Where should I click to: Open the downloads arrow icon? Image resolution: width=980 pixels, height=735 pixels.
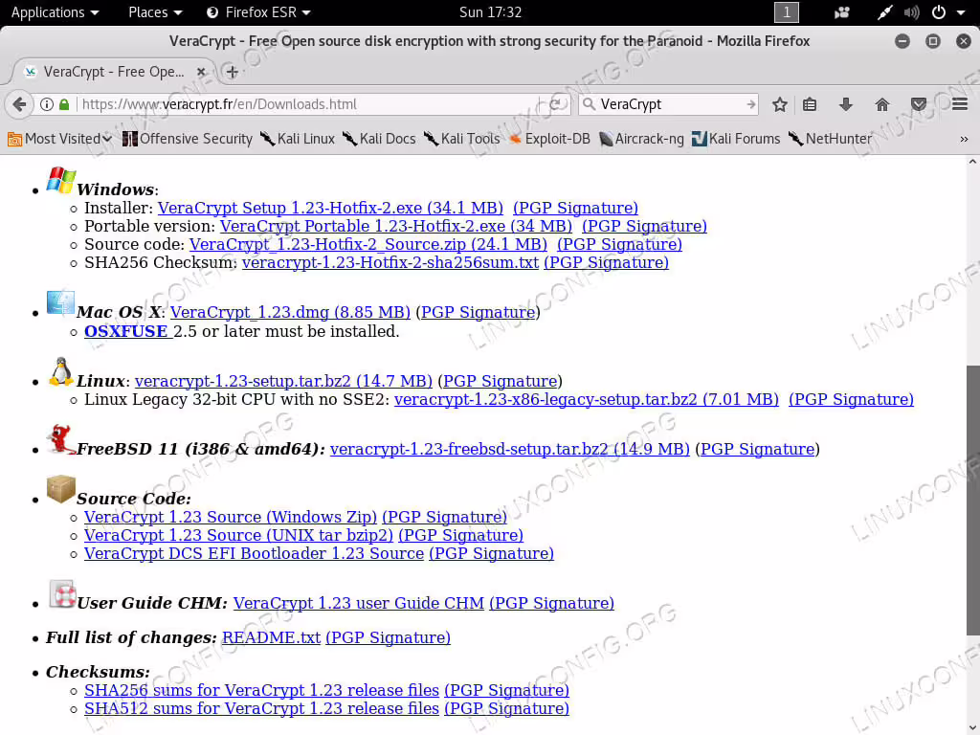pyautogui.click(x=846, y=104)
